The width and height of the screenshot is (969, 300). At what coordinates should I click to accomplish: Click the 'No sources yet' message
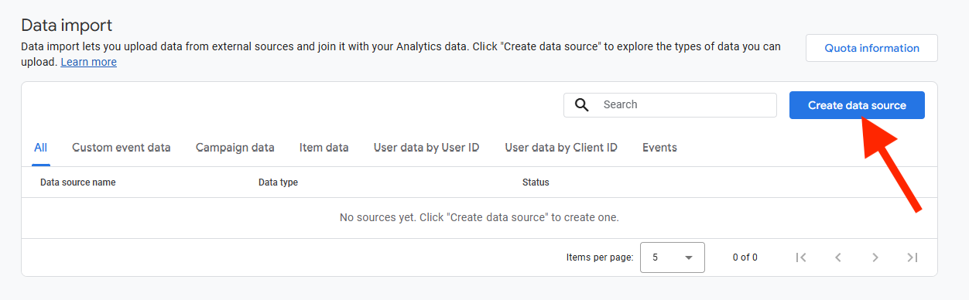click(479, 218)
